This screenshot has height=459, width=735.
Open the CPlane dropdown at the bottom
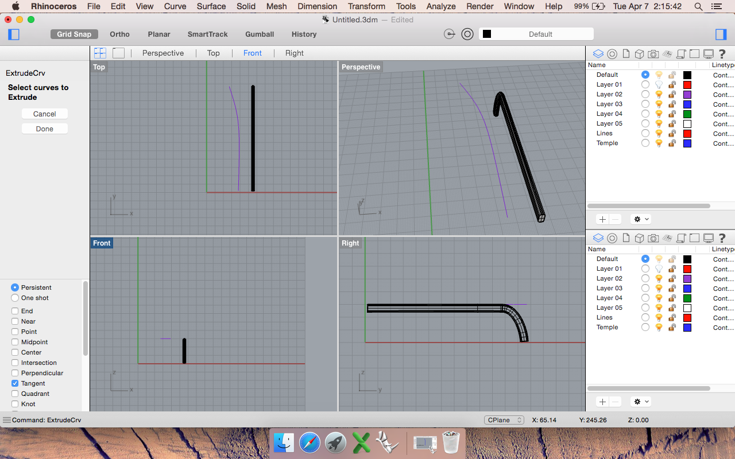tap(504, 419)
